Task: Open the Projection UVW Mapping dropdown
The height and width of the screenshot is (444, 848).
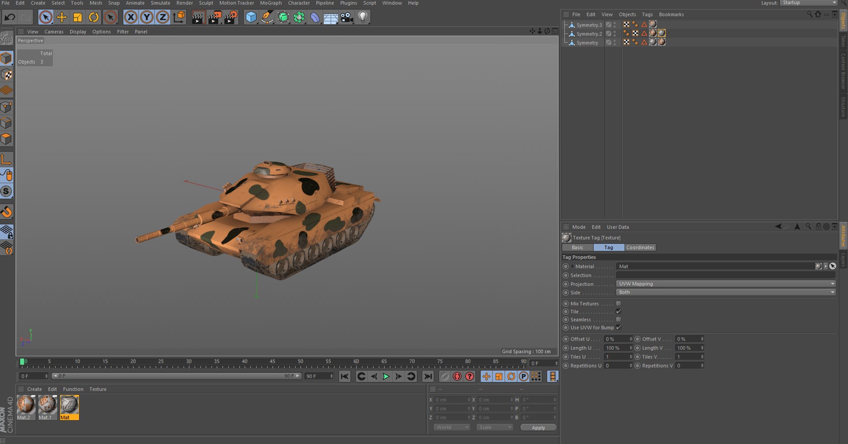Action: [x=726, y=284]
